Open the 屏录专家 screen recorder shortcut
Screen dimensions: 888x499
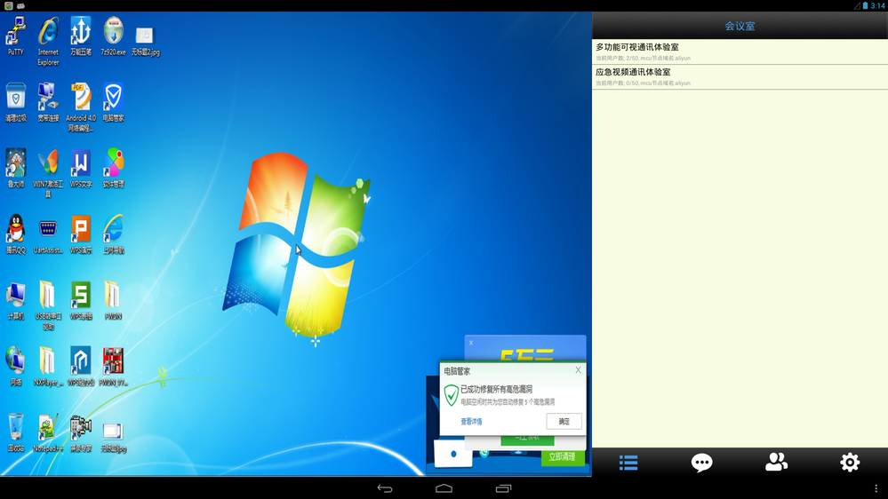tap(81, 432)
